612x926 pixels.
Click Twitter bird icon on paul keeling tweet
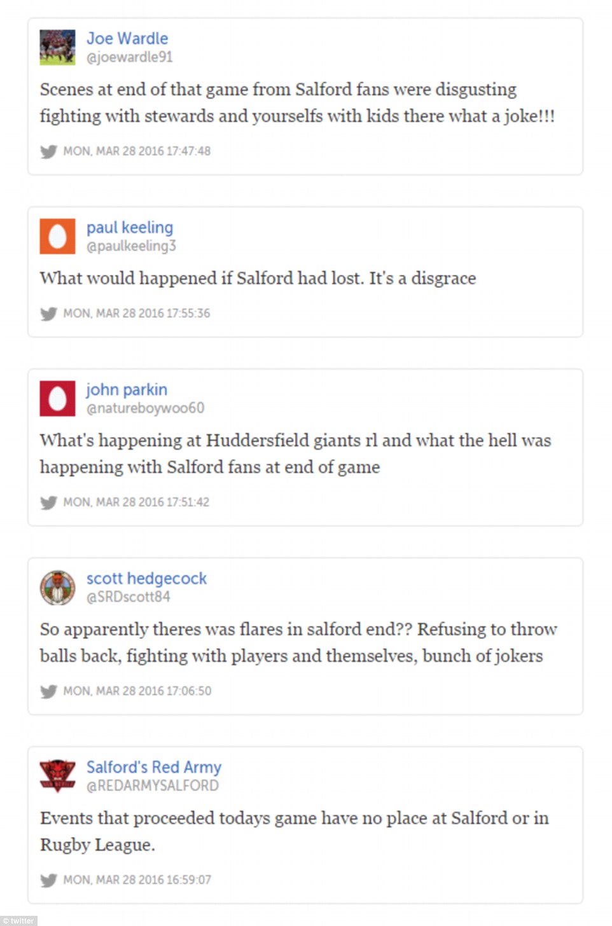click(48, 314)
